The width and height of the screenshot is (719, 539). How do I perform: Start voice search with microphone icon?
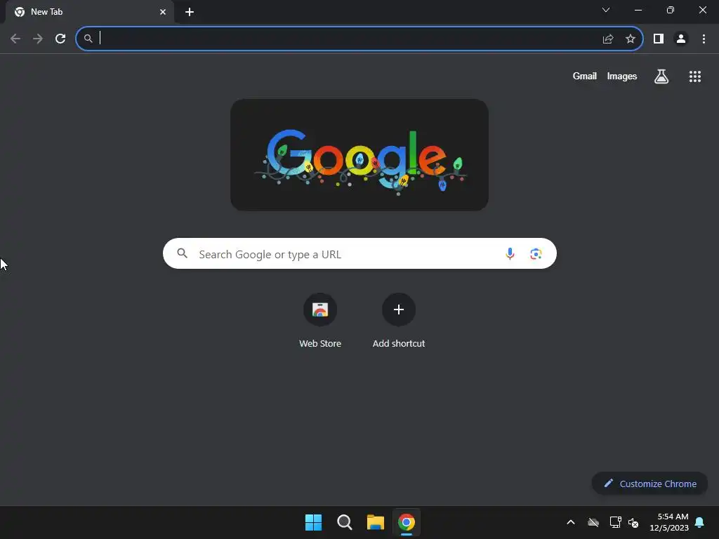click(510, 253)
